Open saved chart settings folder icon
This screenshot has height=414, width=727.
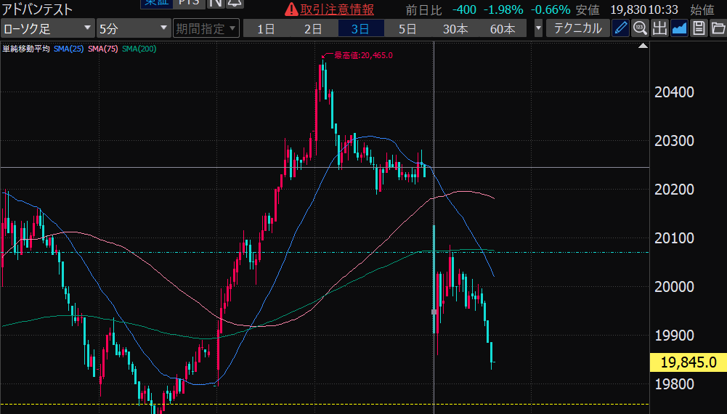click(x=718, y=29)
